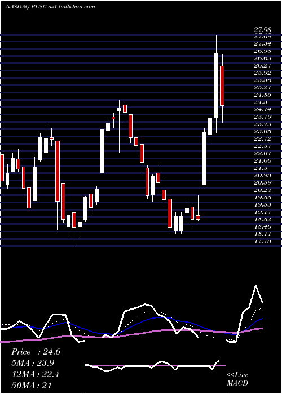Click the 26.27 price axis label
Viewport: 282px width, 394px height.
(x=262, y=66)
